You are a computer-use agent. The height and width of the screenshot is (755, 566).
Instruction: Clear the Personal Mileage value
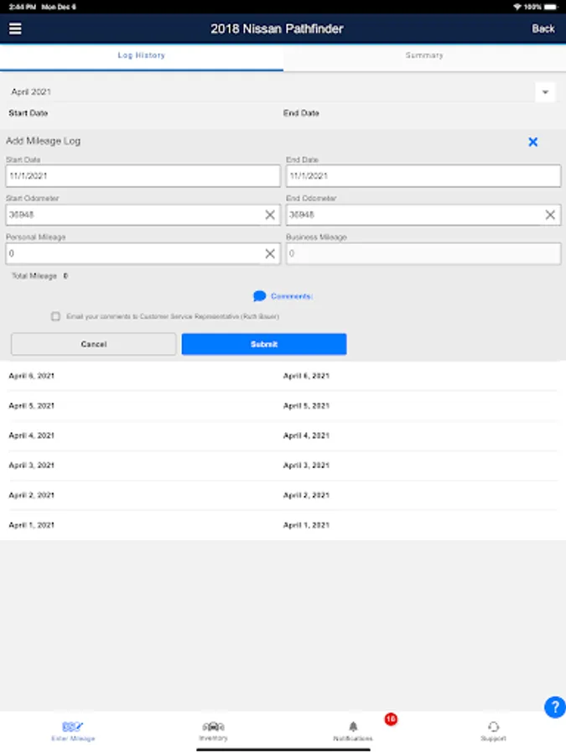pos(270,253)
